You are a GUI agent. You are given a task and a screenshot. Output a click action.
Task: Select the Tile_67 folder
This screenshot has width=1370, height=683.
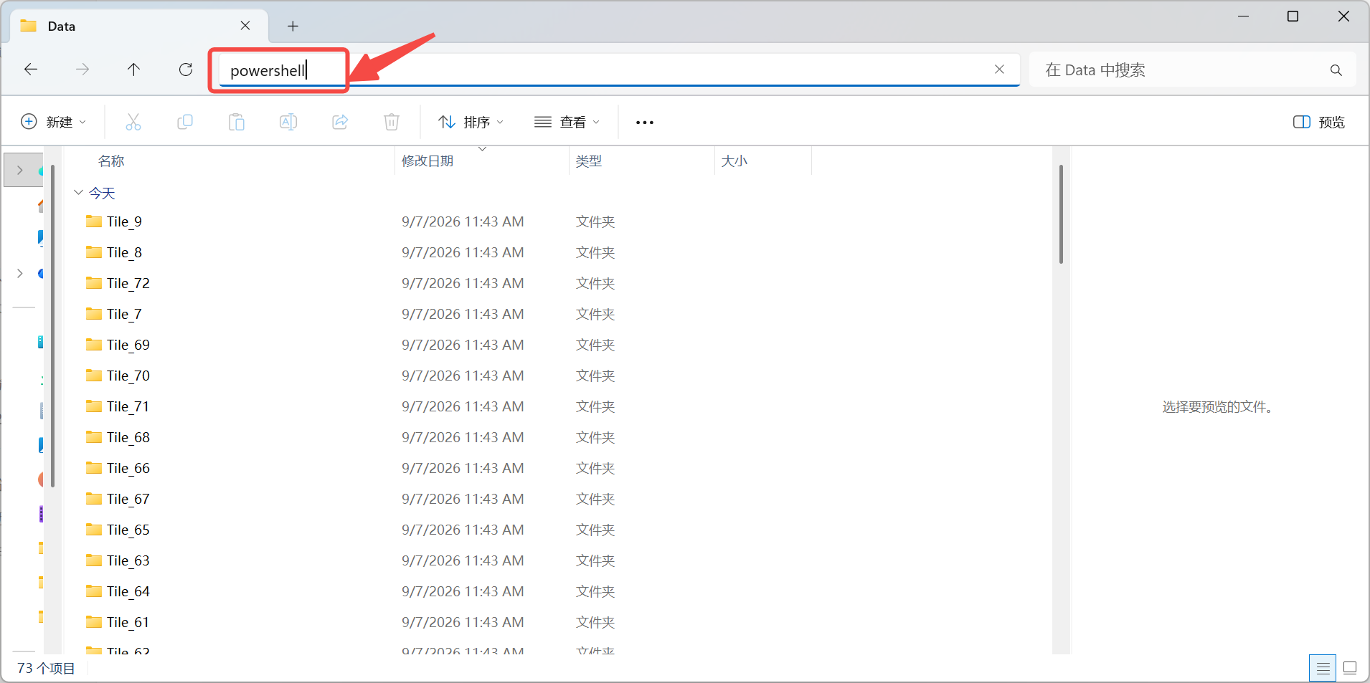pyautogui.click(x=128, y=499)
